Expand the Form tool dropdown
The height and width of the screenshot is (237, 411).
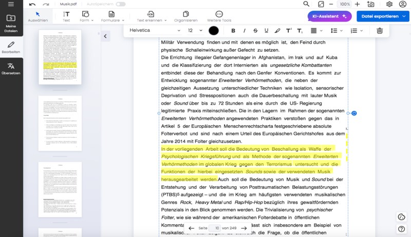(92, 21)
